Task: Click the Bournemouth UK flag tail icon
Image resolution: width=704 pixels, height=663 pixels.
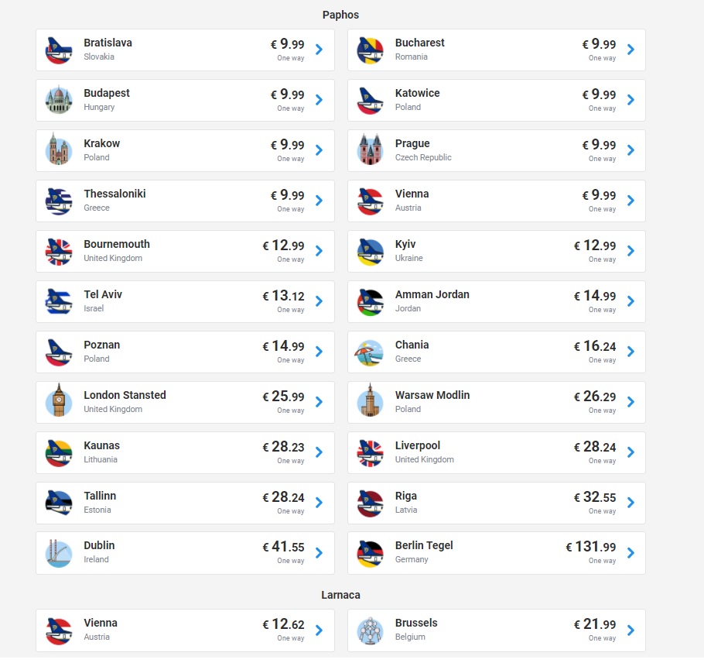Action: pyautogui.click(x=59, y=252)
